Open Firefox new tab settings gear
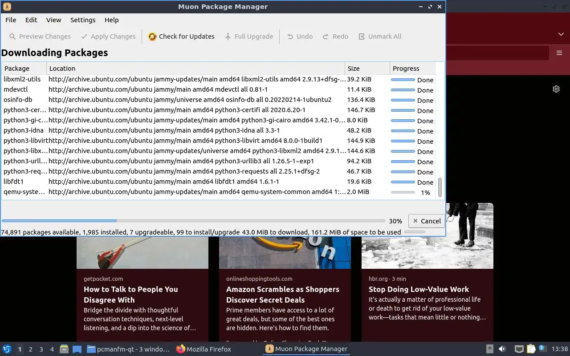This screenshot has width=570, height=356. pos(556,89)
